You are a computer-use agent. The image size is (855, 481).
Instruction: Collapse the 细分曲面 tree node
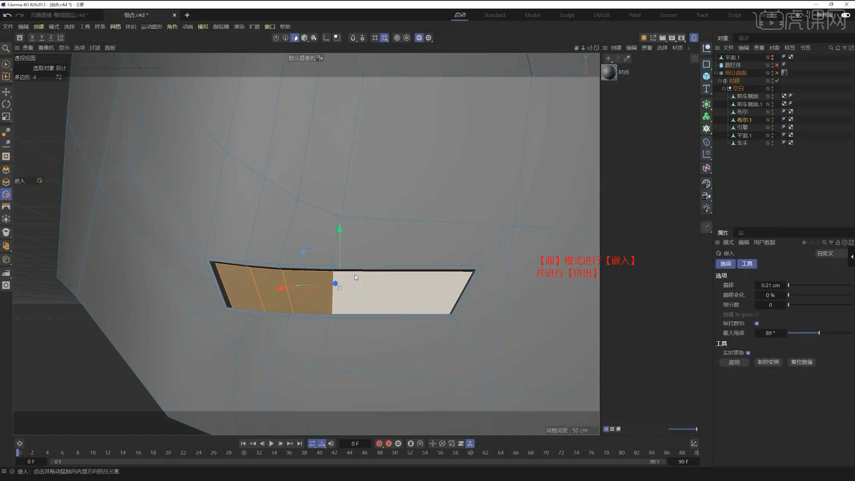coord(716,73)
